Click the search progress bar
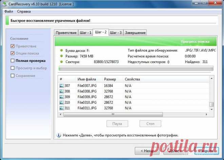Screen dimensions: 224x160 tap(136, 68)
